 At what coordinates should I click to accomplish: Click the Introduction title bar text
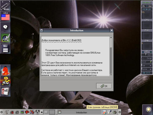pos(77,30)
